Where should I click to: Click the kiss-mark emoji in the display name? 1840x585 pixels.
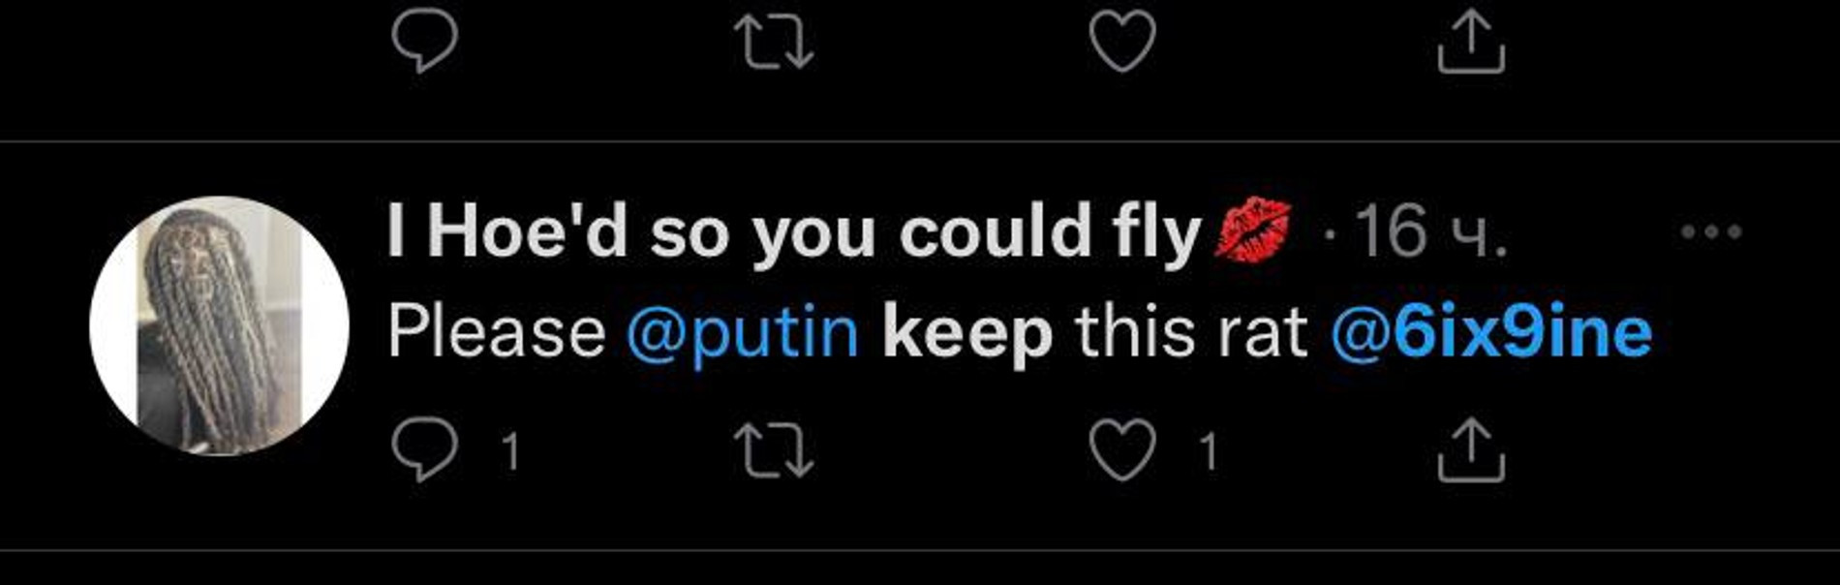[x=1253, y=231]
